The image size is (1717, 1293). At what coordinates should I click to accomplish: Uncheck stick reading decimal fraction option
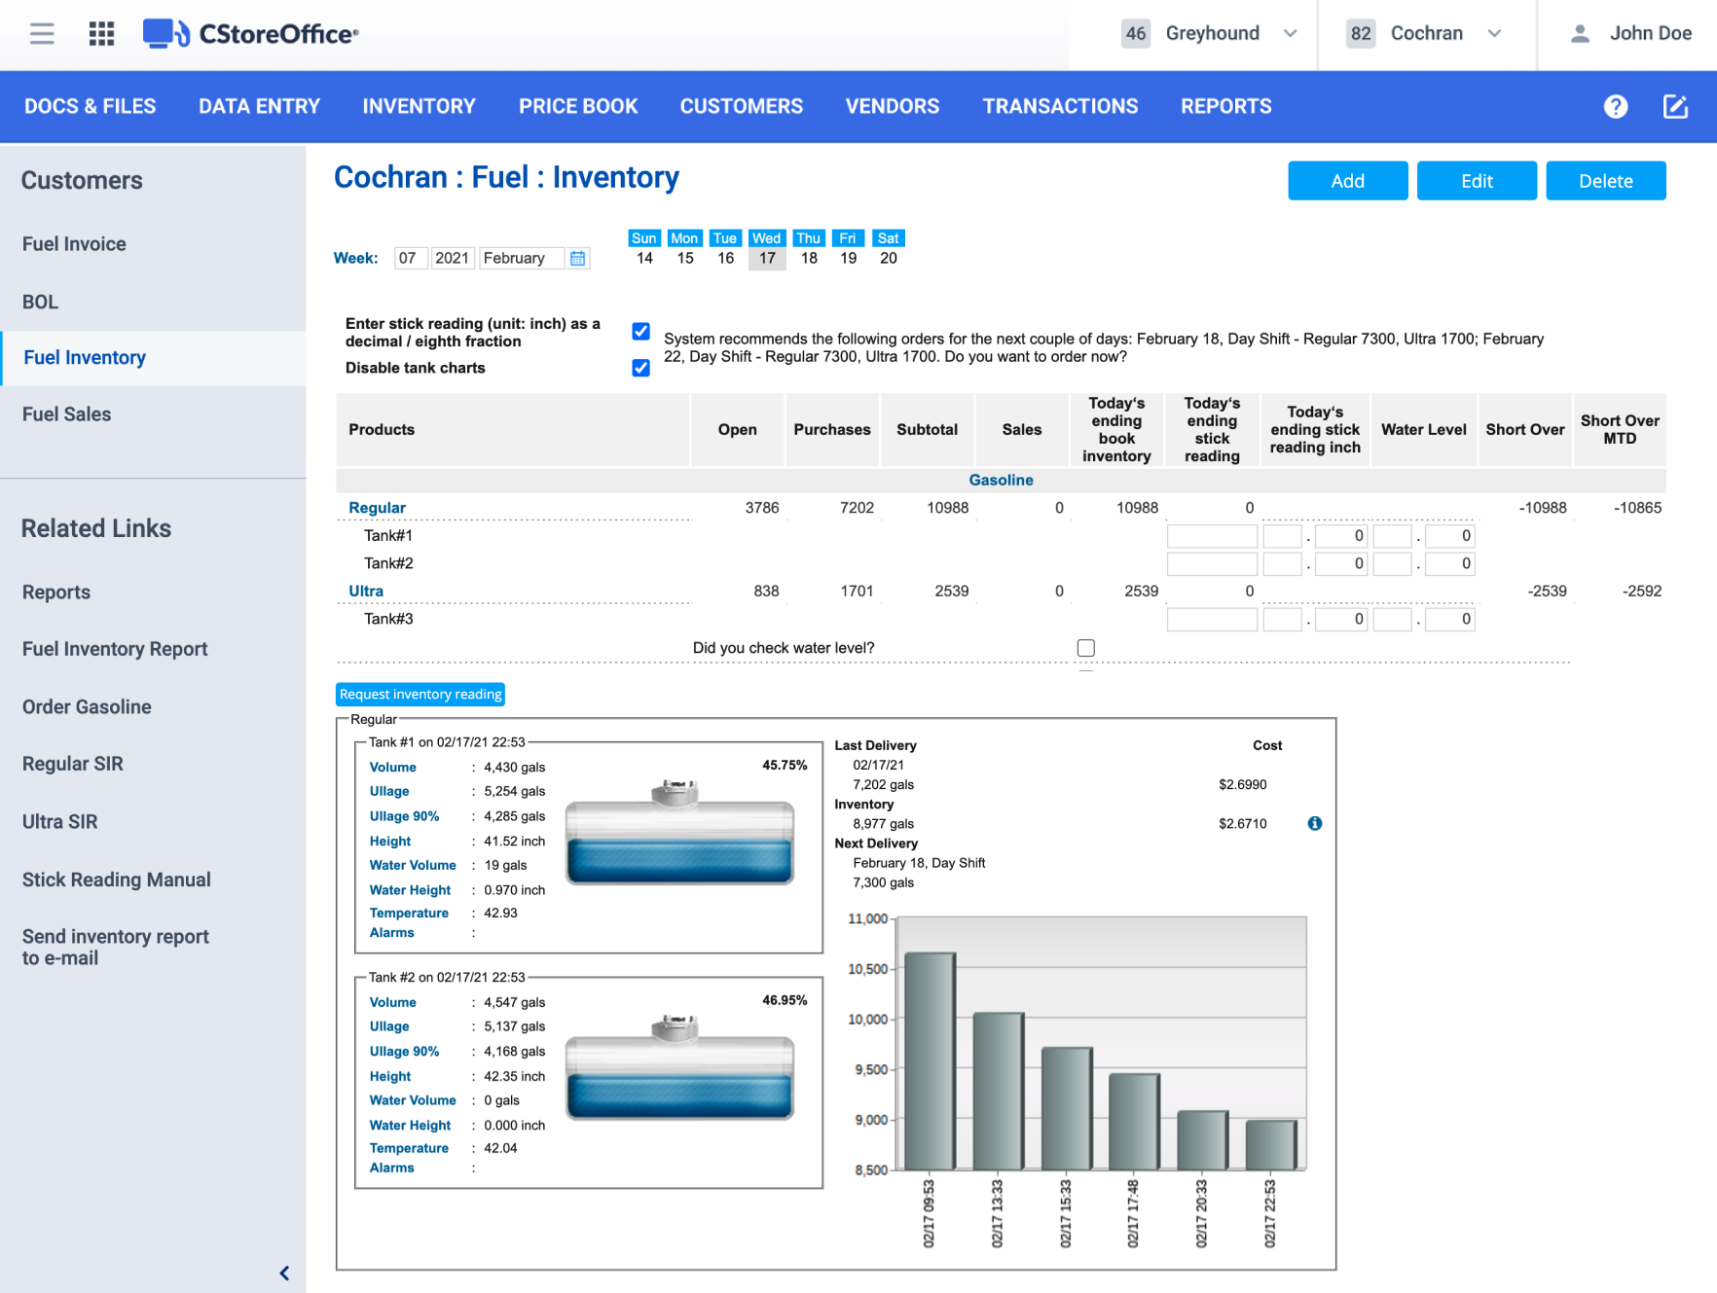pyautogui.click(x=640, y=332)
